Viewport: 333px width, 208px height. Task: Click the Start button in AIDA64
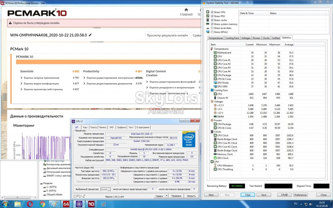[x=211, y=195]
